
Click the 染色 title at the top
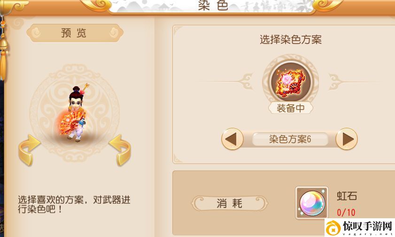coord(213,5)
